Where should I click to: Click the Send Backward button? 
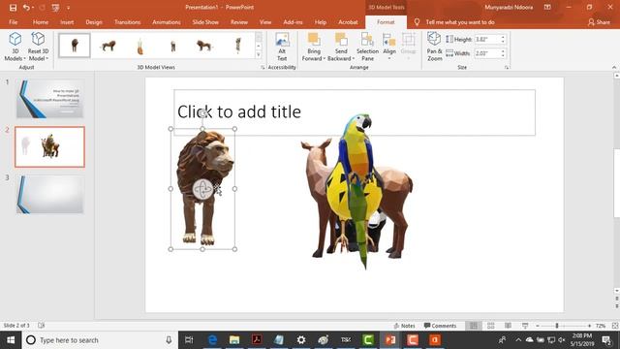click(x=341, y=47)
